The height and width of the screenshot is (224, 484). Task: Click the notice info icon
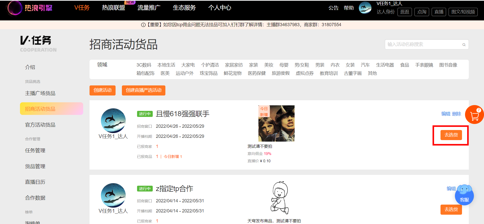(x=143, y=25)
